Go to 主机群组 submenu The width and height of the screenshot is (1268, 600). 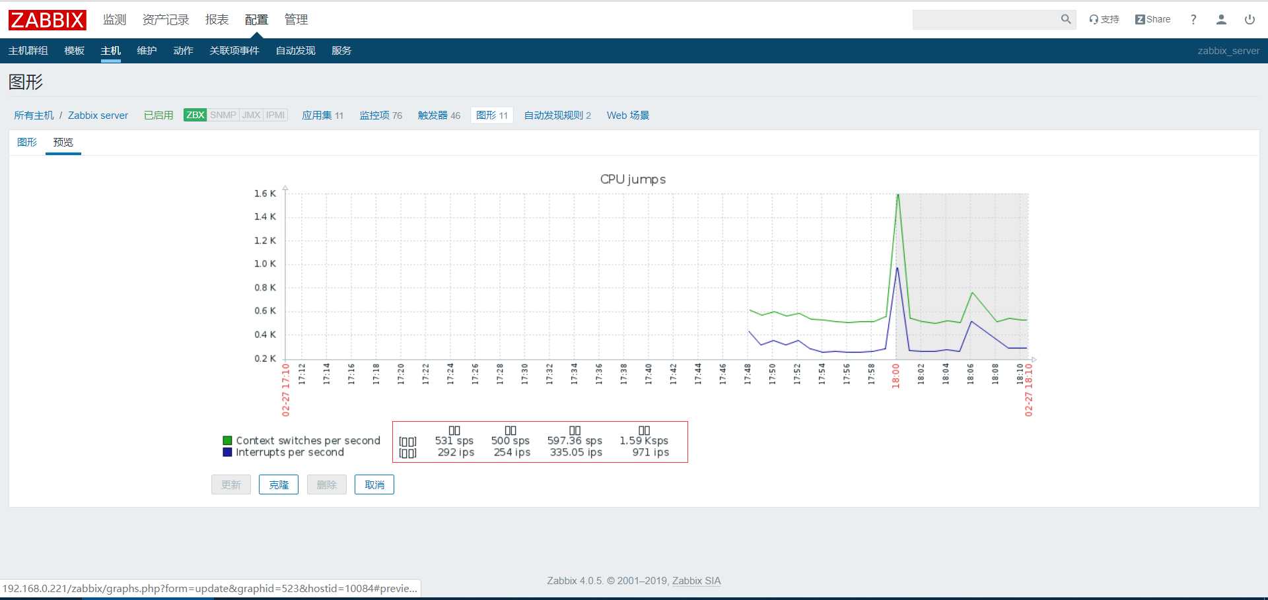tap(28, 51)
